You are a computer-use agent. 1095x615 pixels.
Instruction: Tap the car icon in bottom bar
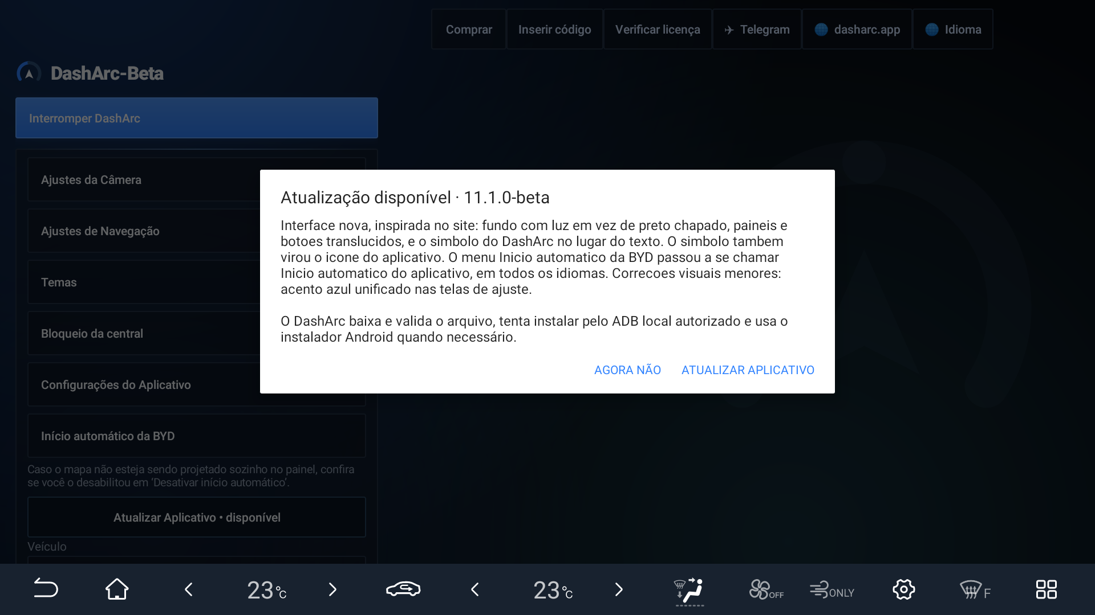(x=403, y=589)
